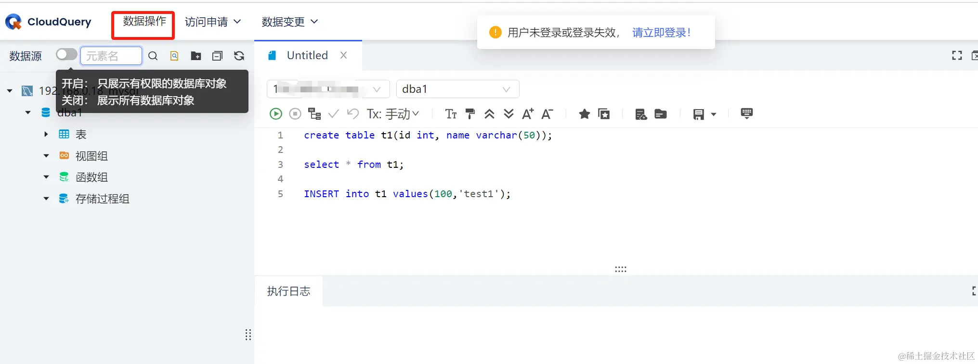This screenshot has width=978, height=364.
Task: Click the floppy disk save icon
Action: 698,114
